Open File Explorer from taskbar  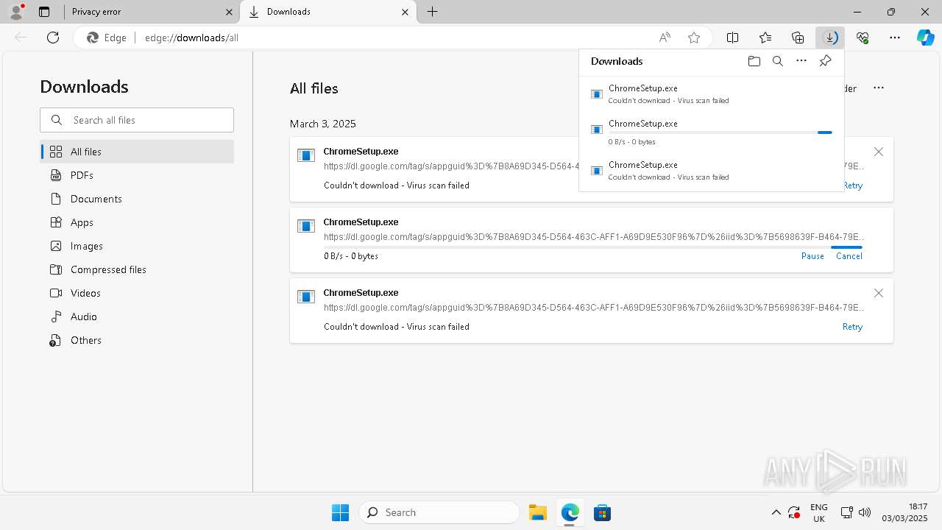coord(538,512)
